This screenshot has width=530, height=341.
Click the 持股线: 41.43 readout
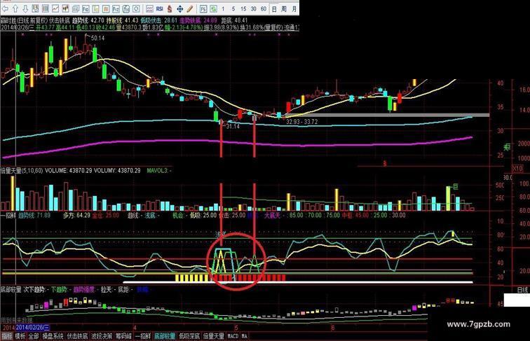pos(123,20)
